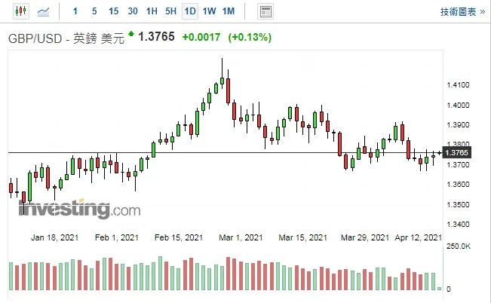Click the Feb 15, 2021 date label

[x=179, y=237]
